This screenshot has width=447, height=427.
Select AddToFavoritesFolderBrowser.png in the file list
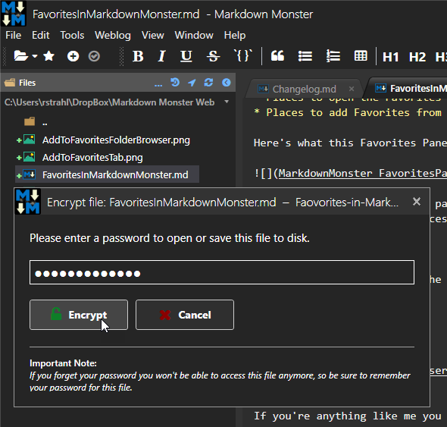(x=116, y=140)
